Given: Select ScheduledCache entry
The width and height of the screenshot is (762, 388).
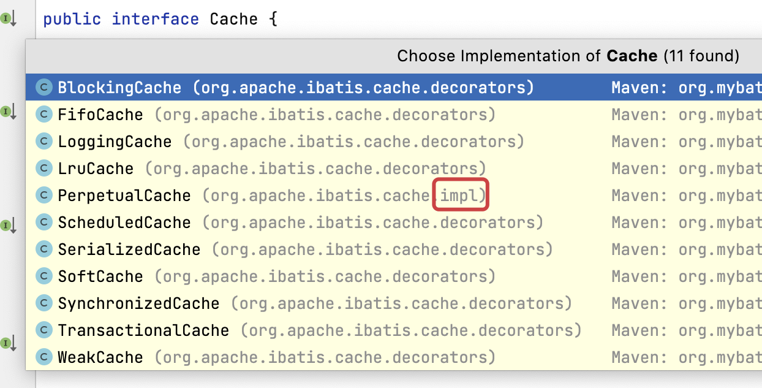Looking at the screenshot, I should 394,223.
